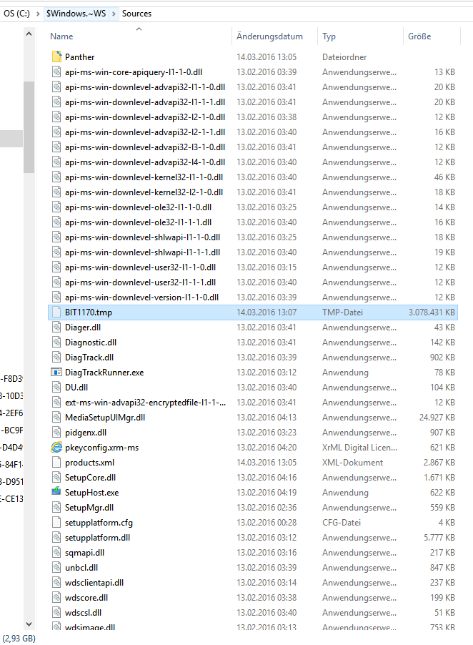Select the file api-ms-win-downlevel-advapi32-l1-1-1.dll

coord(145,102)
